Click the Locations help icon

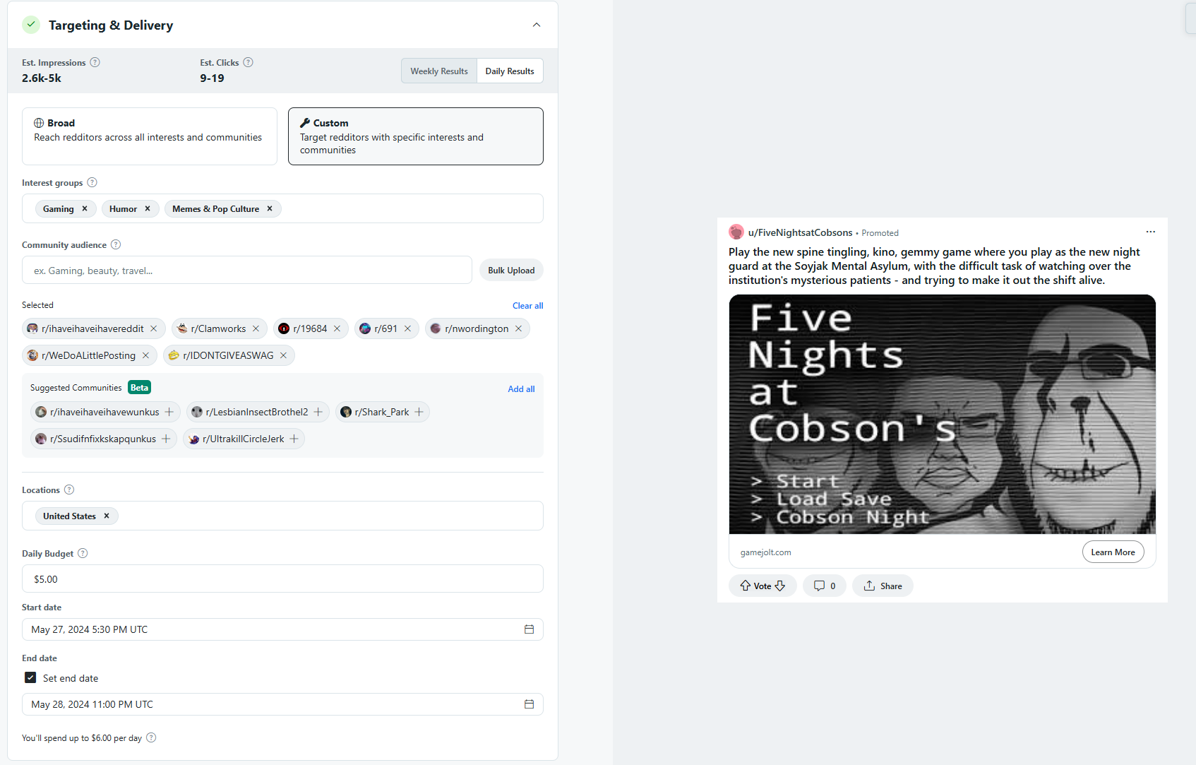click(69, 490)
